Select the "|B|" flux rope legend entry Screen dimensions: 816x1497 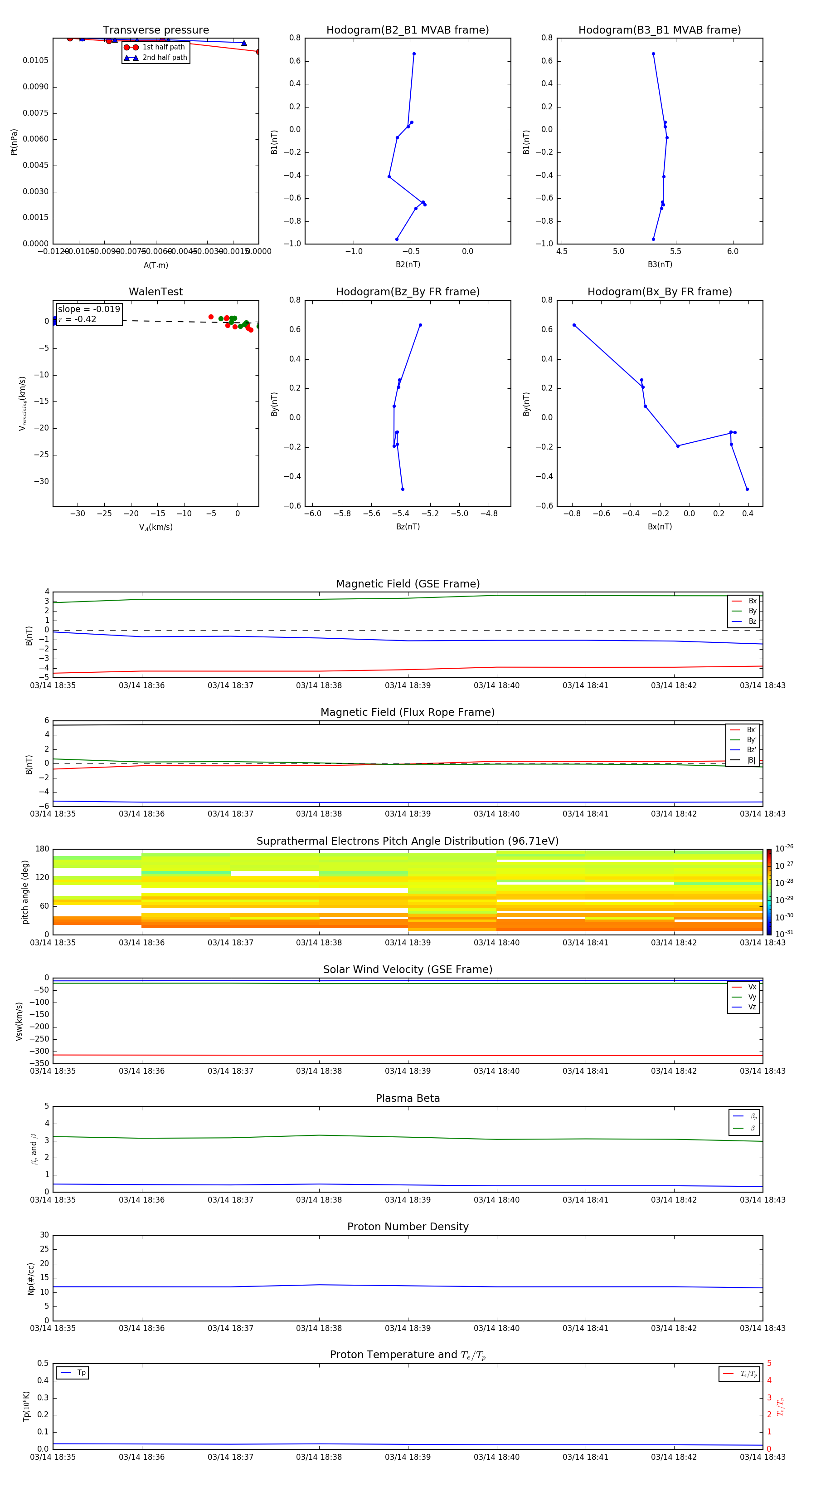pos(743,760)
